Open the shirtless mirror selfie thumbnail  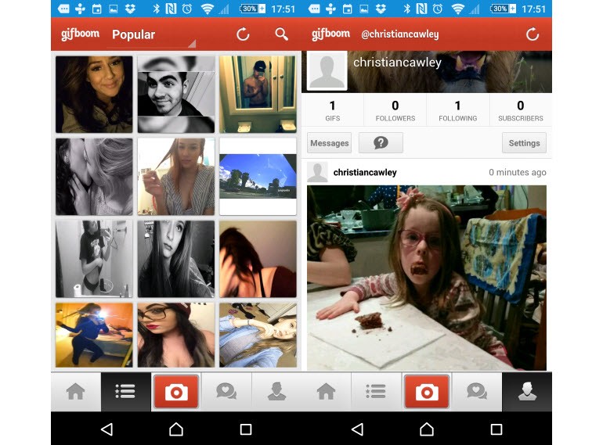[x=258, y=95]
